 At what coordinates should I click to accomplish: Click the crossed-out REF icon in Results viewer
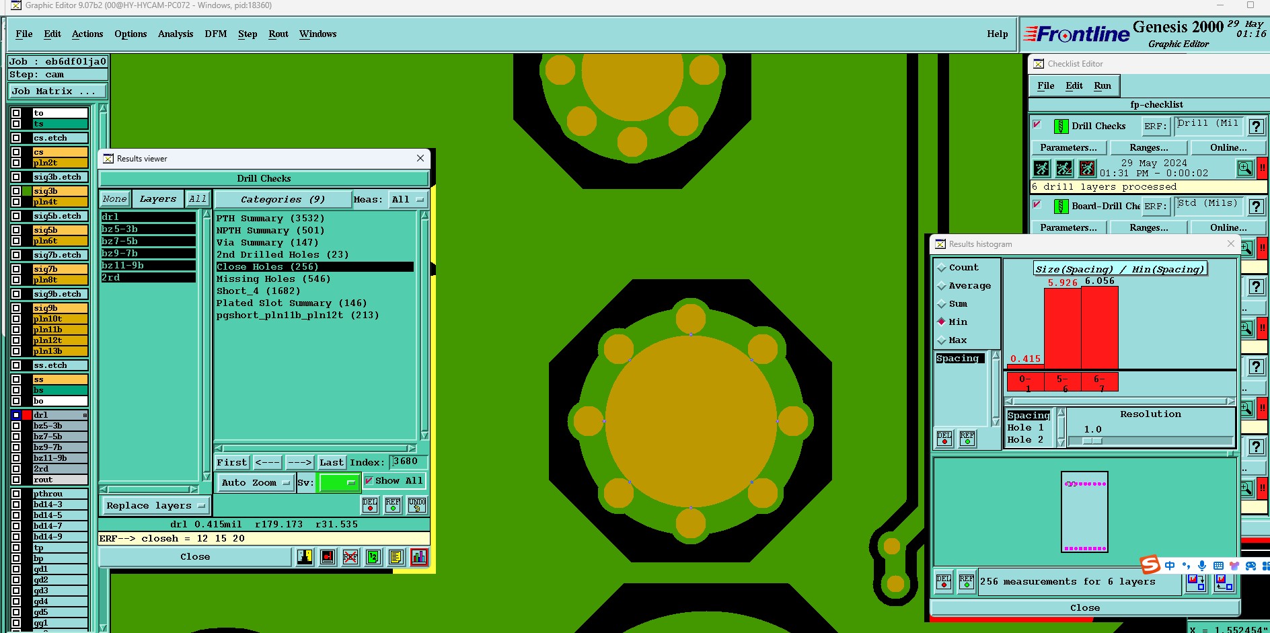click(350, 557)
